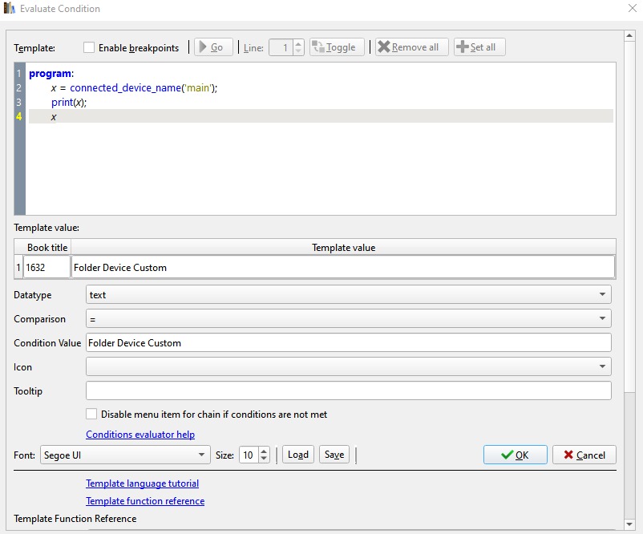Close the Evaluate Condition dialog

click(x=633, y=8)
